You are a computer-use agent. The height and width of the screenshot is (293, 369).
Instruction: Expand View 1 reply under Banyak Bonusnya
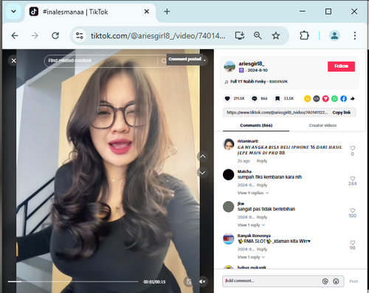coord(251,257)
